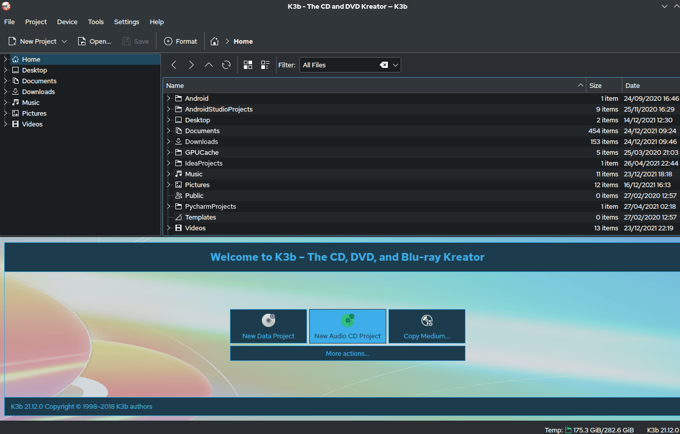Expand the Music folder in sidebar
The width and height of the screenshot is (680, 434).
click(x=6, y=102)
